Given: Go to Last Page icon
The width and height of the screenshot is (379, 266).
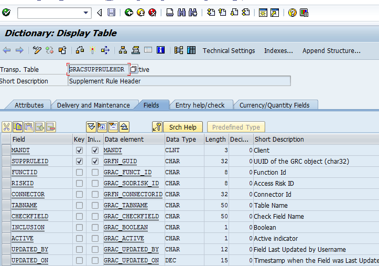Looking at the screenshot, I should coord(246,13).
